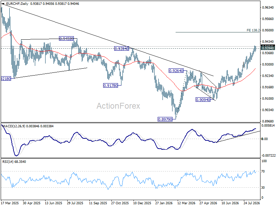Select 0.89680 on the price scale
The width and height of the screenshot is (276, 207).
pyautogui.click(x=268, y=121)
